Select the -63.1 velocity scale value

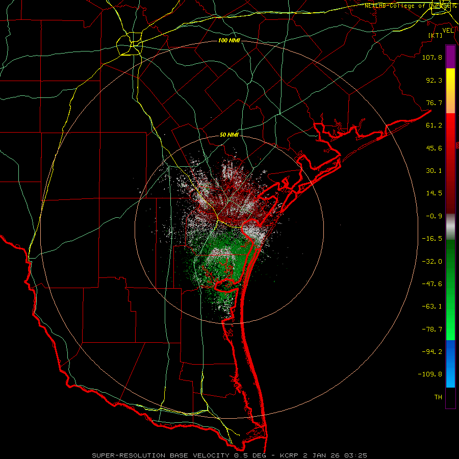432,307
